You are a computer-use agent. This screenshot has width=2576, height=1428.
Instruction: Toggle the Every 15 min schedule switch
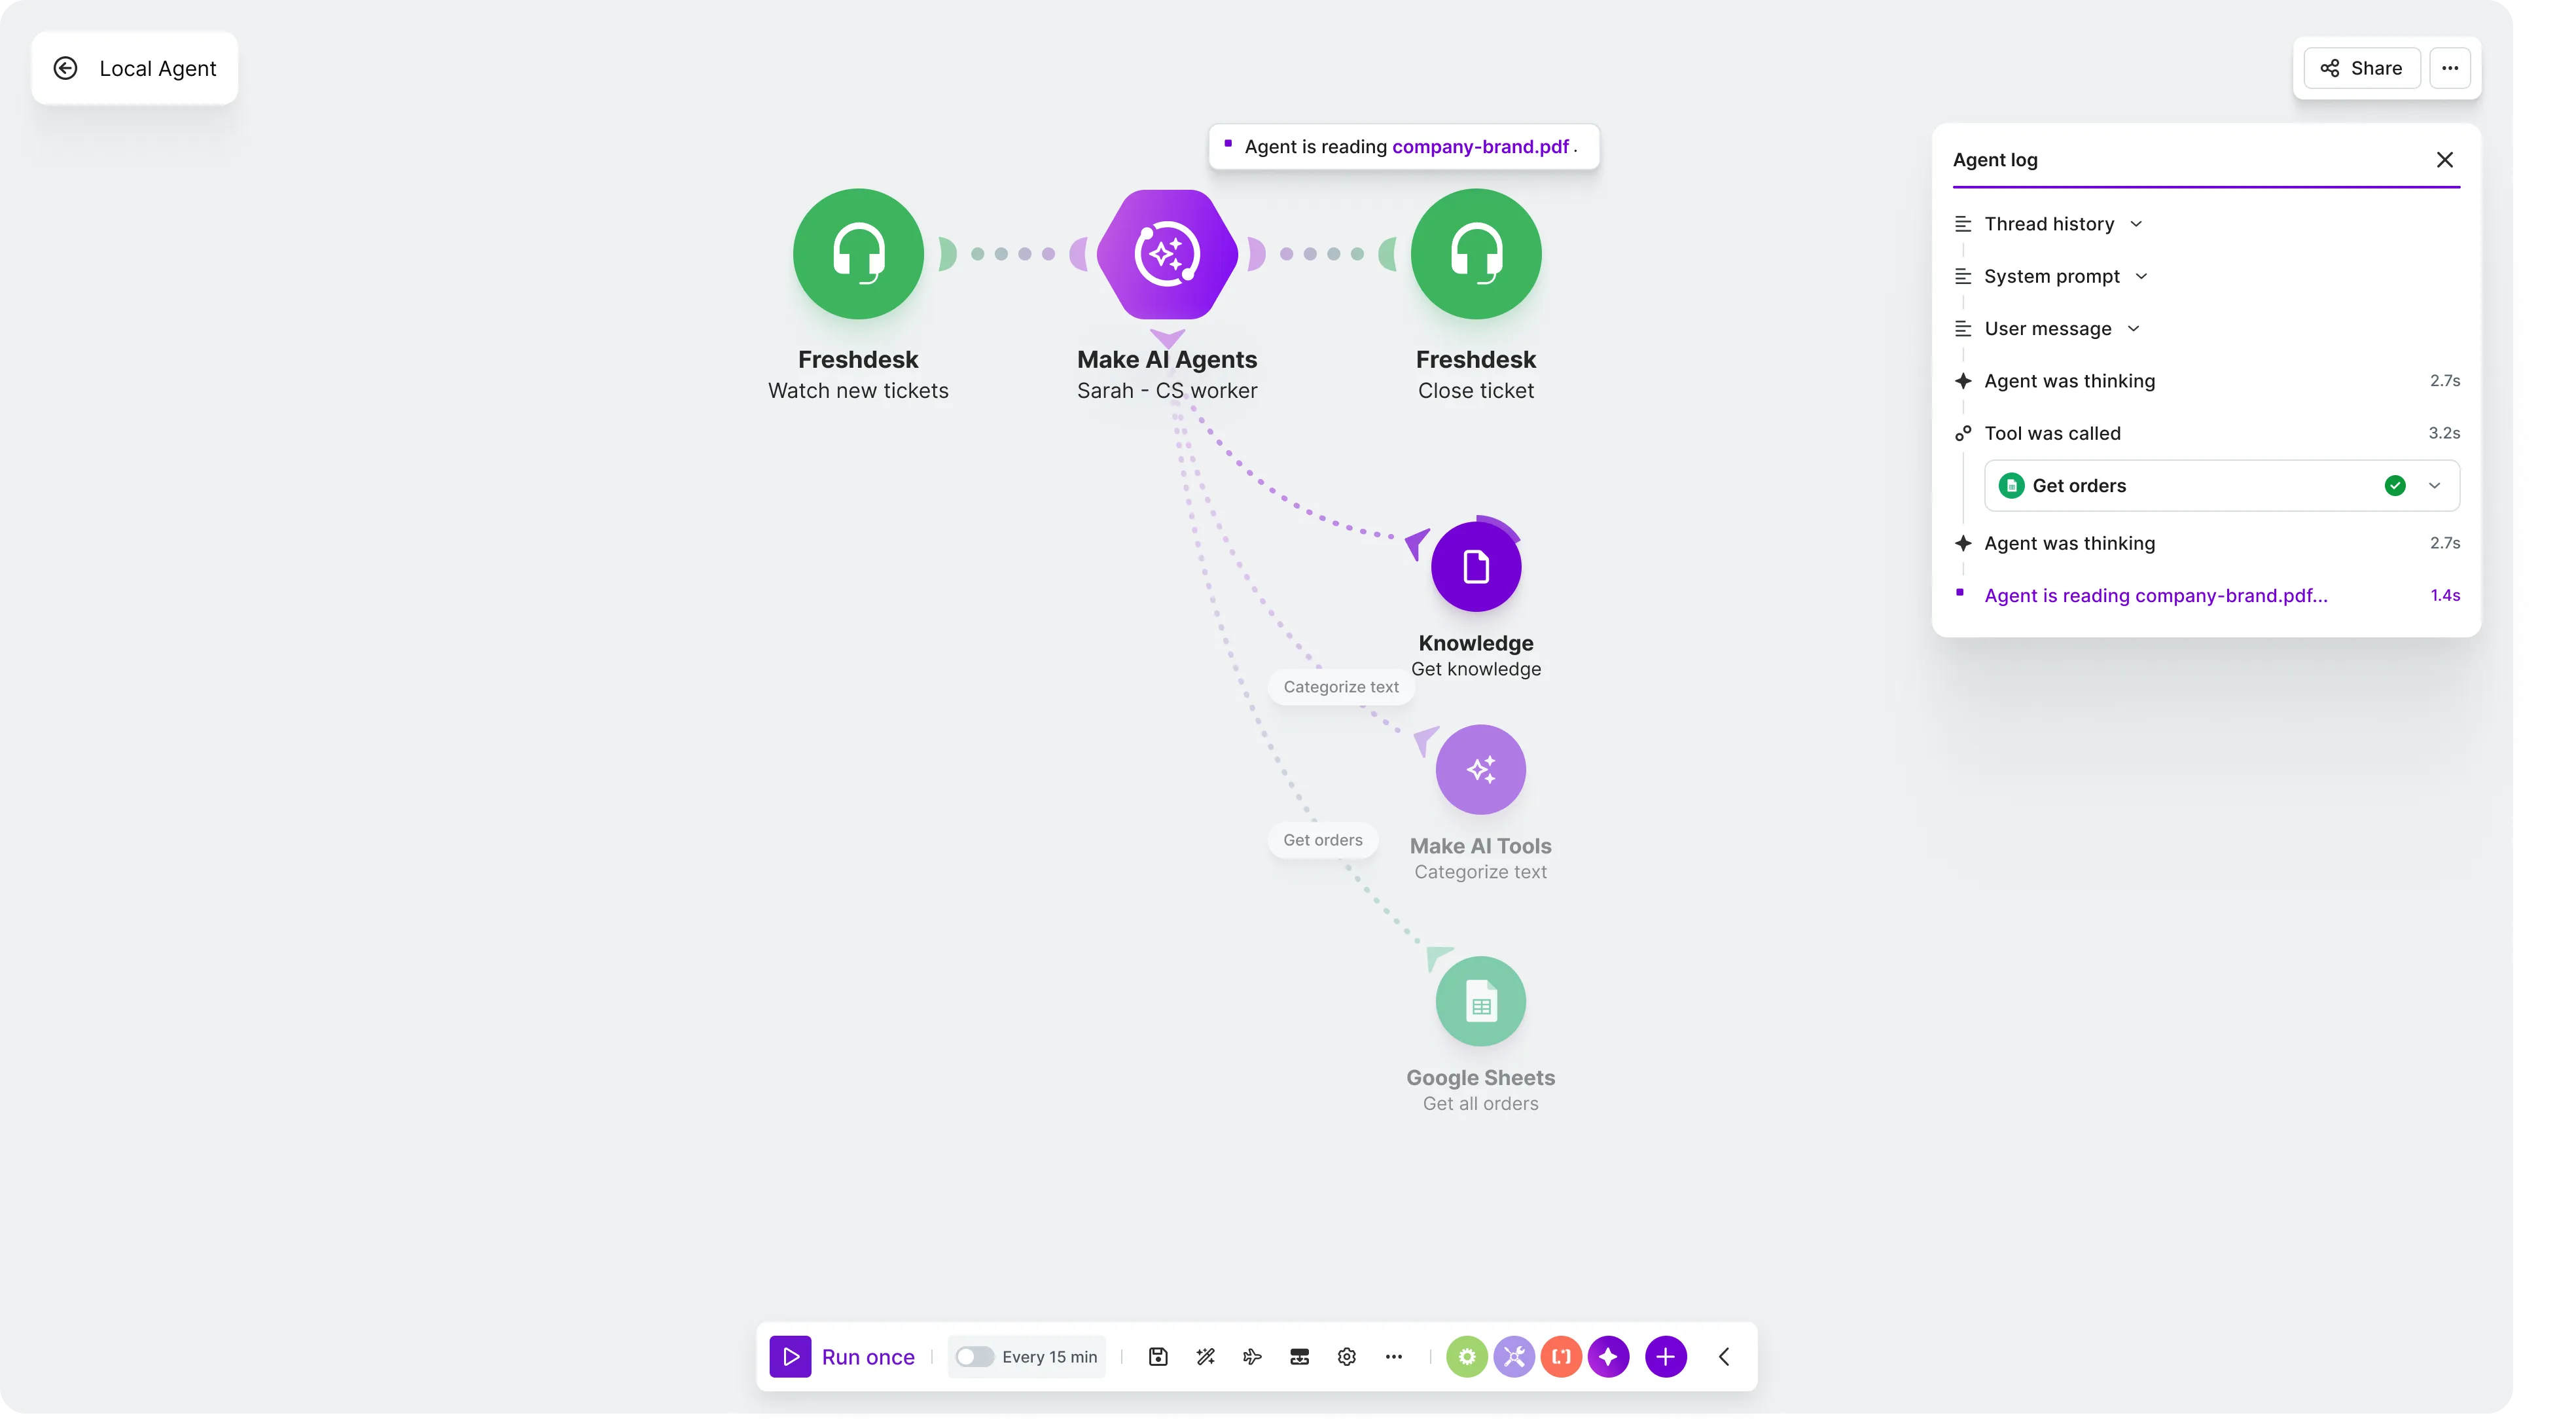(x=974, y=1357)
